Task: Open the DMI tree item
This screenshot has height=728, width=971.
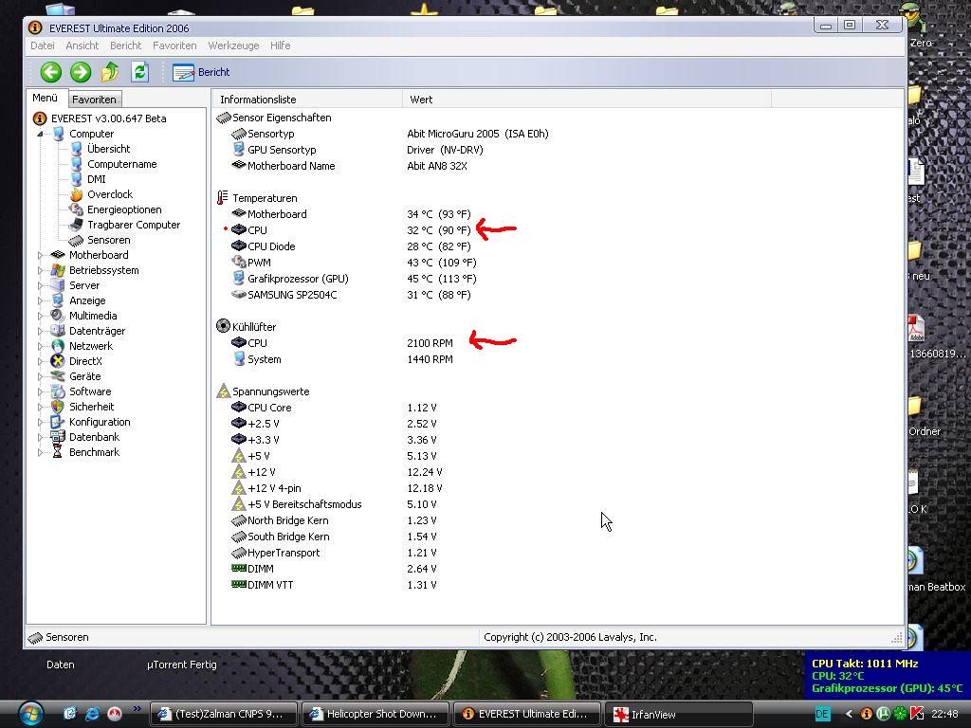Action: tap(97, 179)
